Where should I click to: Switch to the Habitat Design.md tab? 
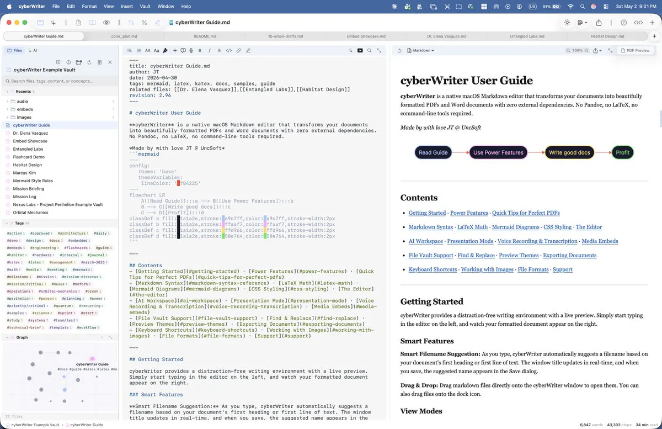[608, 36]
